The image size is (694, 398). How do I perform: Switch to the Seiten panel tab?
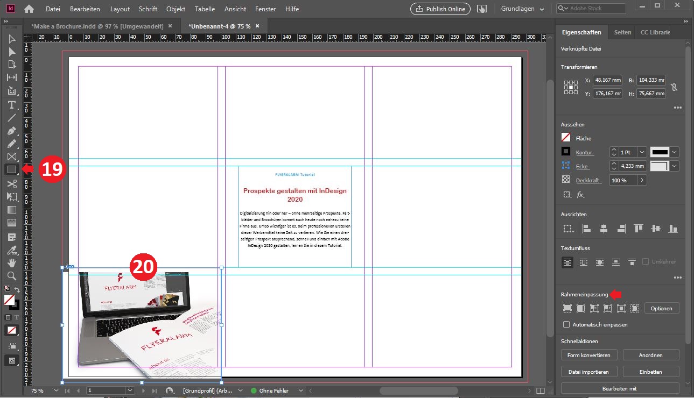point(622,32)
